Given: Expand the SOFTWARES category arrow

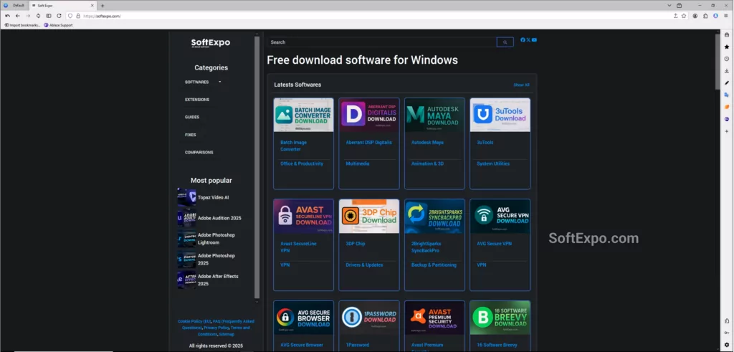Looking at the screenshot, I should click(x=220, y=82).
